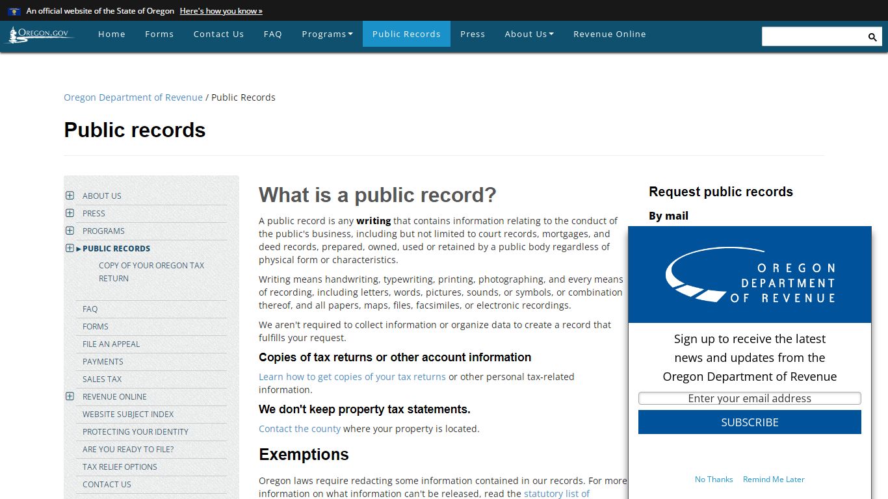The height and width of the screenshot is (499, 888).
Task: Click the 'Exemptions' heading
Action: (304, 455)
